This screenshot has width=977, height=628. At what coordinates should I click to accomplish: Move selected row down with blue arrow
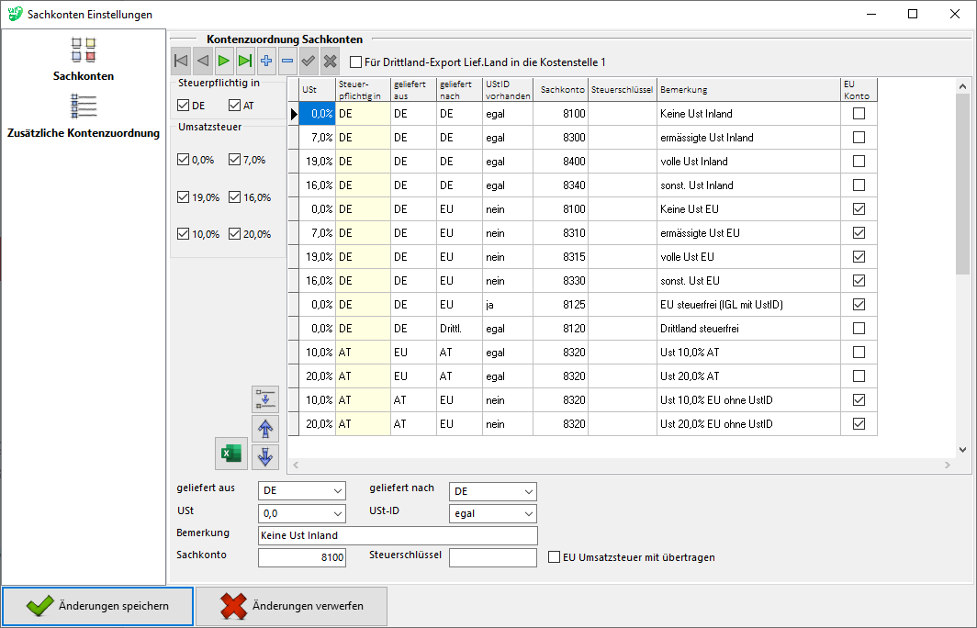click(x=265, y=456)
